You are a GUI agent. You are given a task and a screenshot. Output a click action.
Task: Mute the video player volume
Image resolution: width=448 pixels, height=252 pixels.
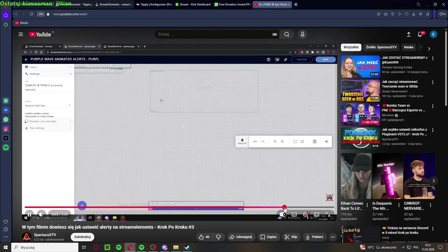click(x=41, y=214)
